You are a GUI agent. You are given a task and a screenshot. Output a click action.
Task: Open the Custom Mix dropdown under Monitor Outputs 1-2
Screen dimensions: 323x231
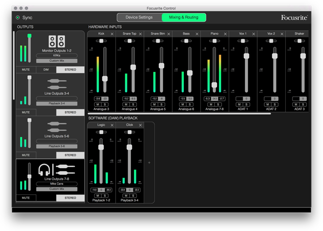[x=57, y=61]
